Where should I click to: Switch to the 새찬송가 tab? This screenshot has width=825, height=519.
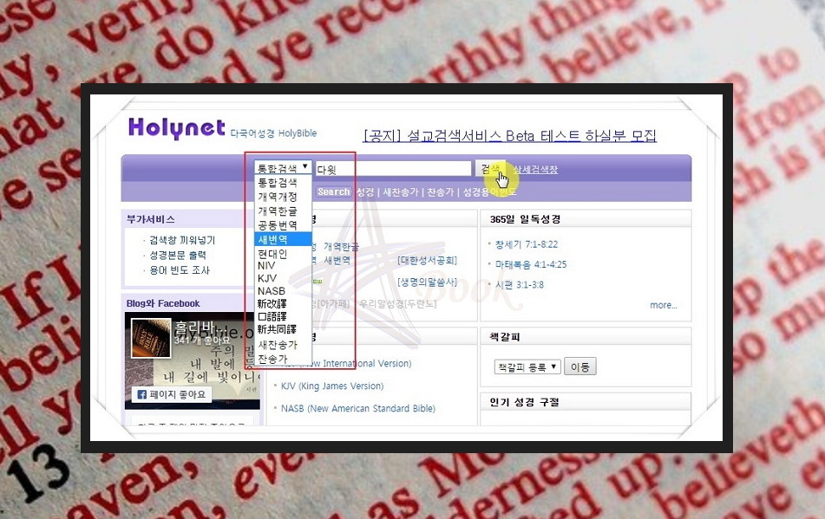point(400,192)
